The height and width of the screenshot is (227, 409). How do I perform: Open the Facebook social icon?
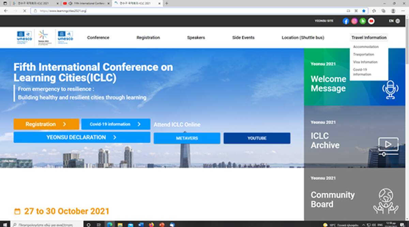tap(346, 21)
